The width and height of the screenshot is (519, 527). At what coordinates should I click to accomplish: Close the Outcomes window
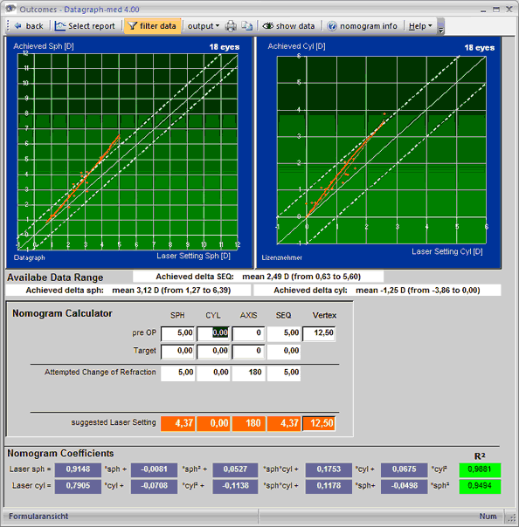(509, 10)
